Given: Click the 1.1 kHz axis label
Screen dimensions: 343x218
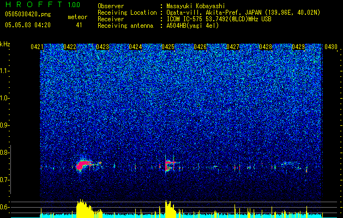Looking at the screenshot, I should point(5,71).
